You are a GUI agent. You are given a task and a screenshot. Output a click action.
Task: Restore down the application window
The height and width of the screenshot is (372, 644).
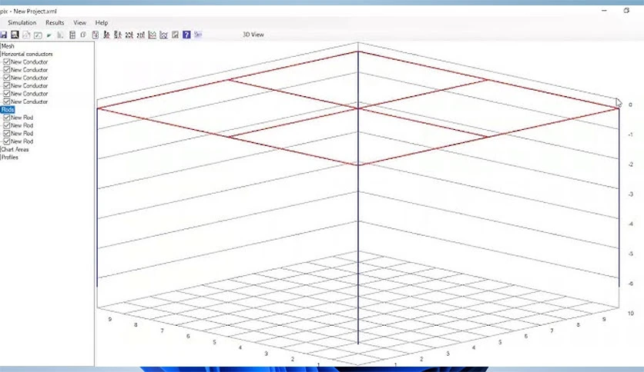tap(626, 11)
